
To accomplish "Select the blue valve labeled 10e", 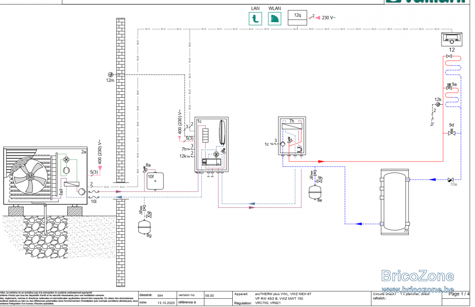I will click(451, 179).
